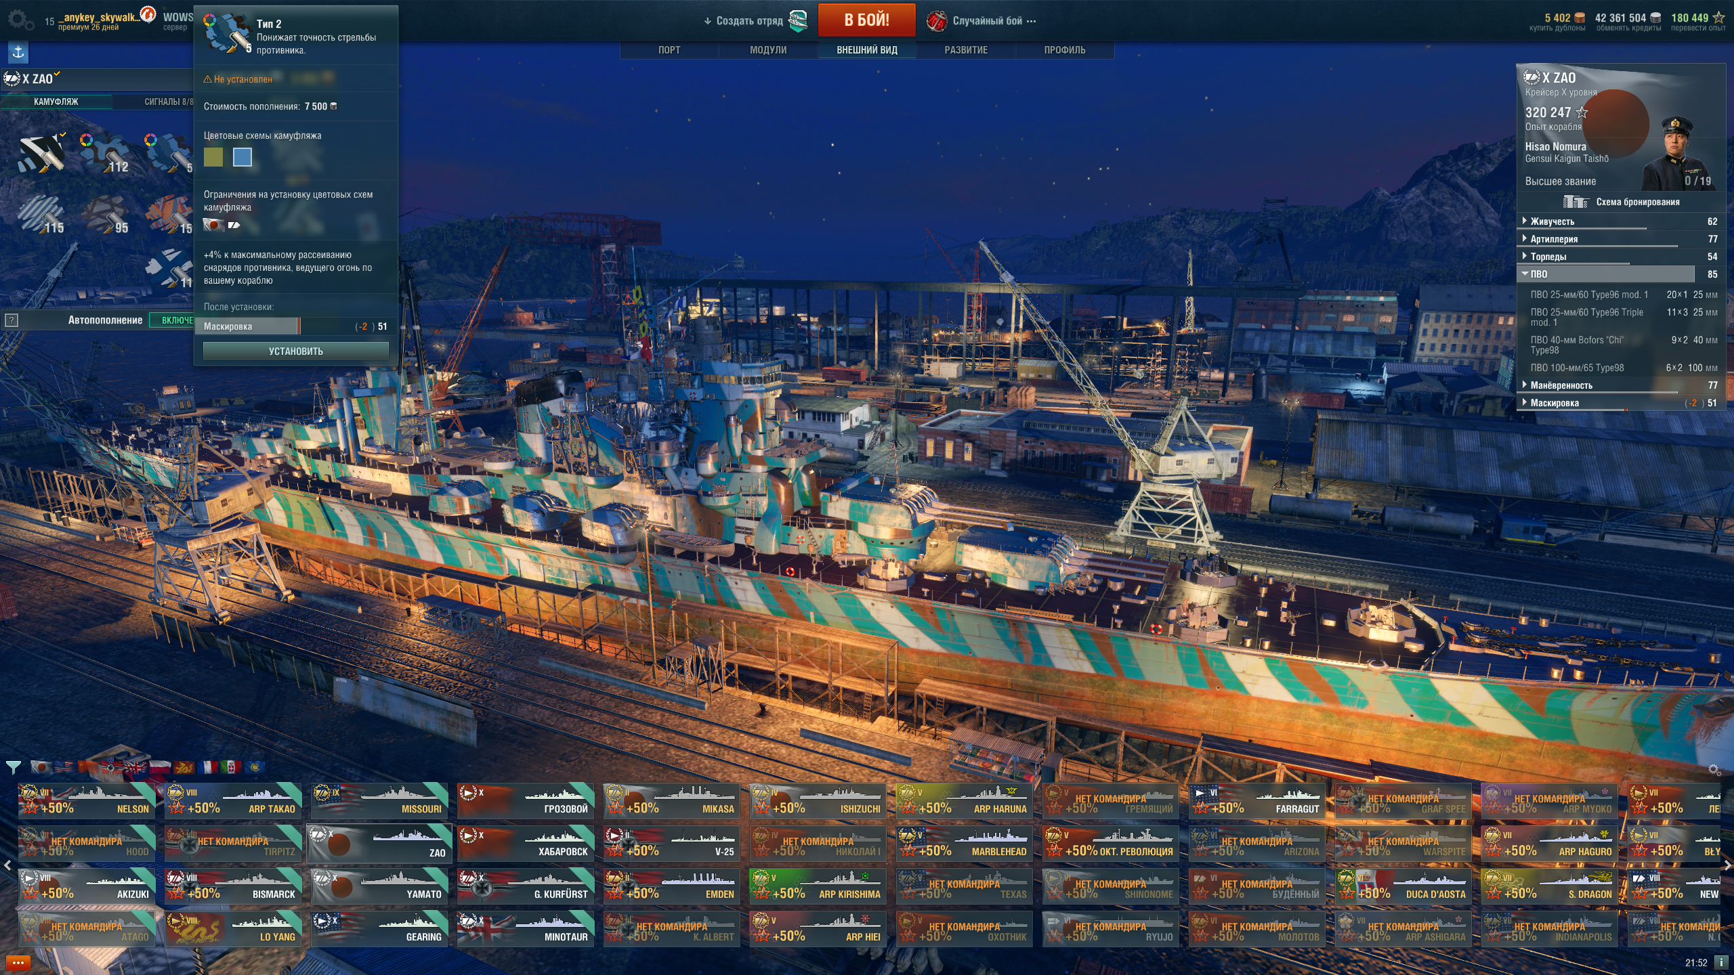Select the black-and-white striped camouflage currently installed
This screenshot has width=1734, height=975.
pos(42,153)
